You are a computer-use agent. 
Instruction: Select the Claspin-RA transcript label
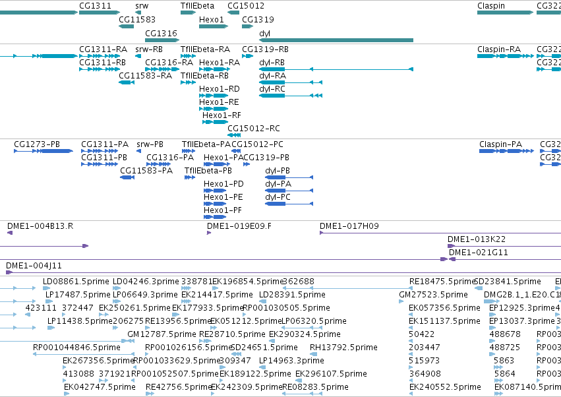tap(499, 49)
